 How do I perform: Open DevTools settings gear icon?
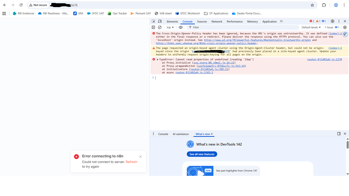click(332, 21)
